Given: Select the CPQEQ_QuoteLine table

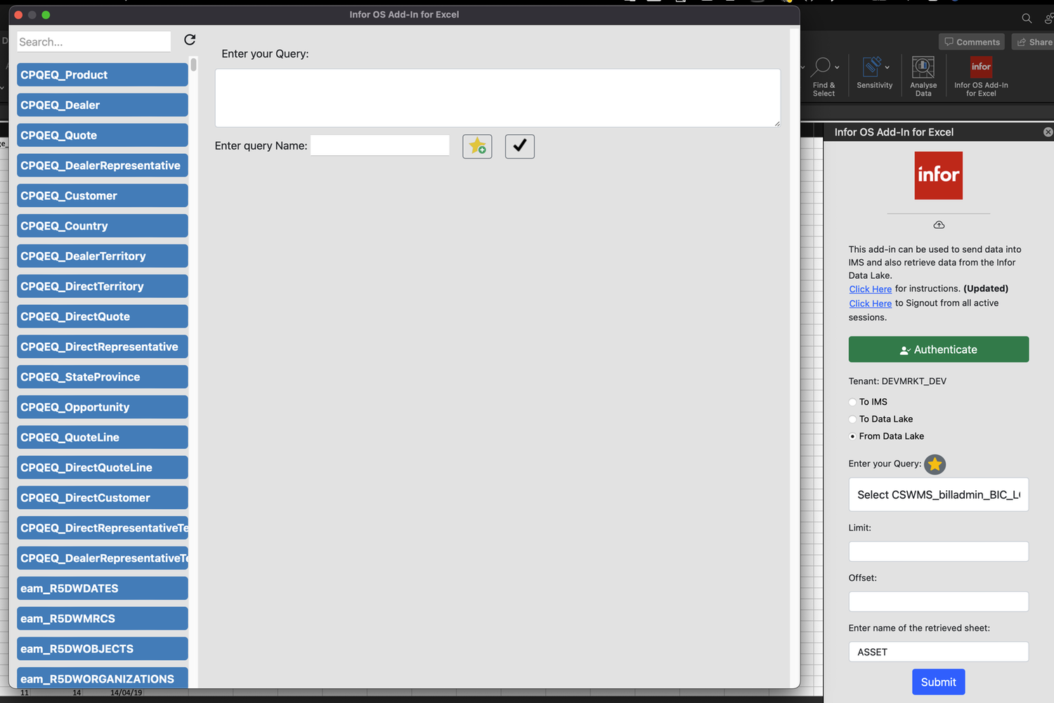Looking at the screenshot, I should 103,437.
